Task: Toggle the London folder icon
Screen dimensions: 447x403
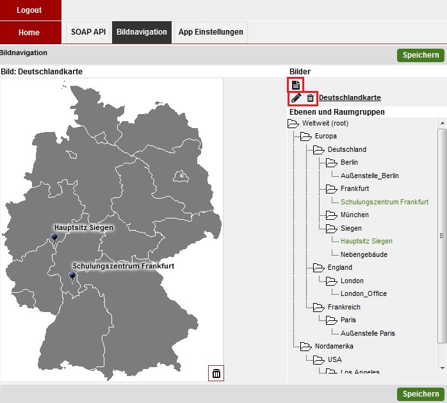Action: click(332, 281)
